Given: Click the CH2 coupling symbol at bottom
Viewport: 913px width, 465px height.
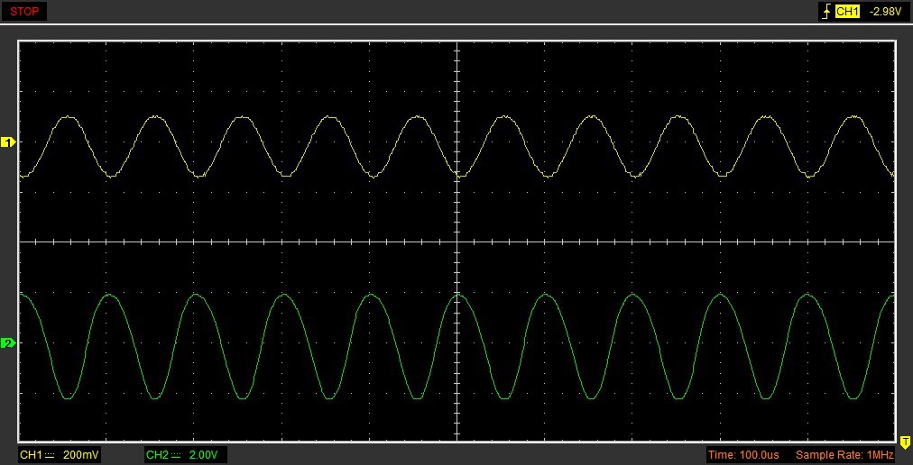Looking at the screenshot, I should click(x=177, y=455).
